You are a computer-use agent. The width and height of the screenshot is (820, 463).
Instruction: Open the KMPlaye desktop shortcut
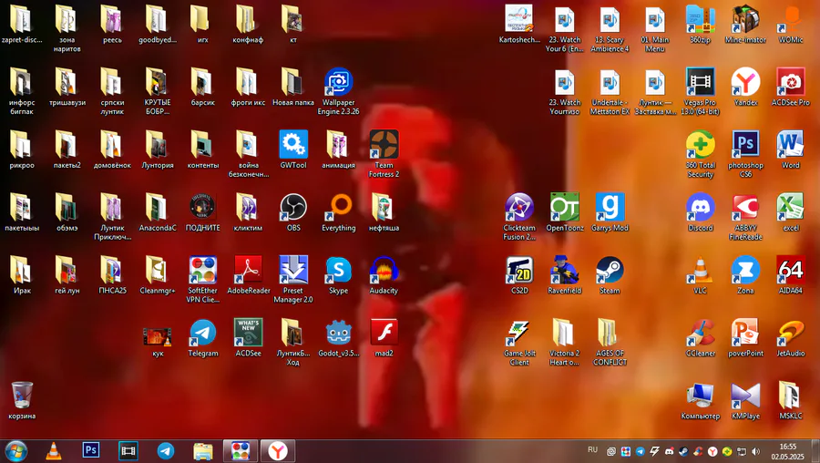745,396
